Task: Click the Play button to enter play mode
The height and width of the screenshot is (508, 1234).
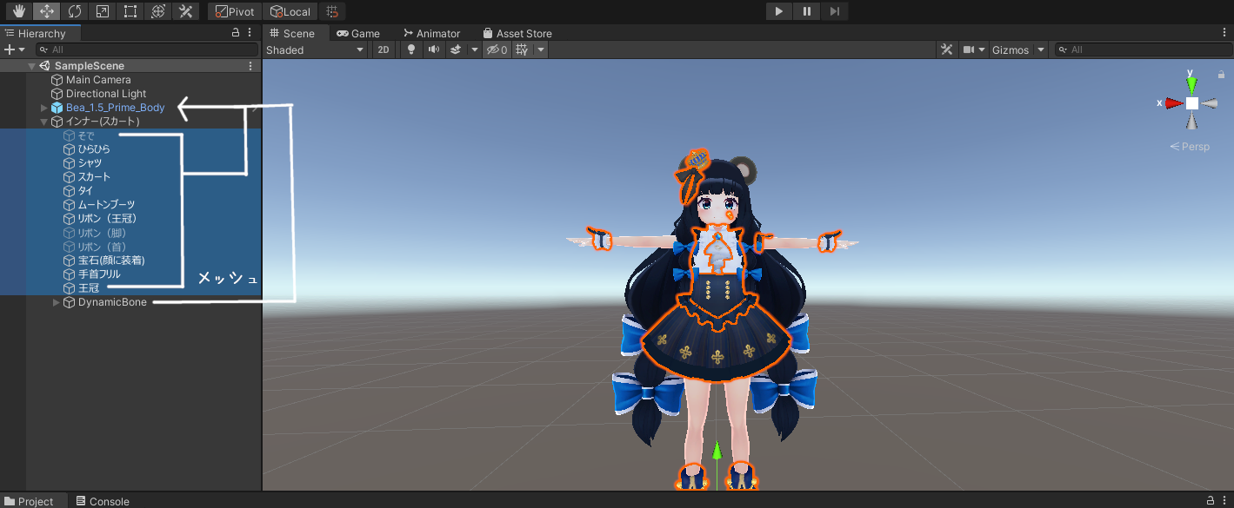Action: [778, 11]
